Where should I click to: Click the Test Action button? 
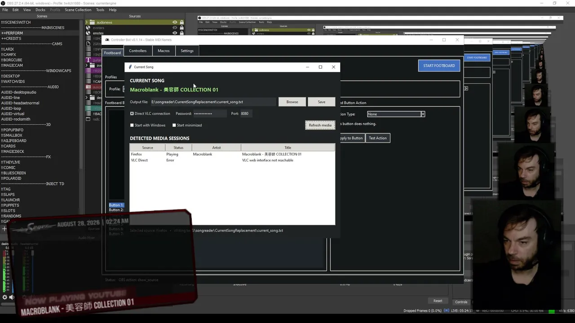coord(378,138)
